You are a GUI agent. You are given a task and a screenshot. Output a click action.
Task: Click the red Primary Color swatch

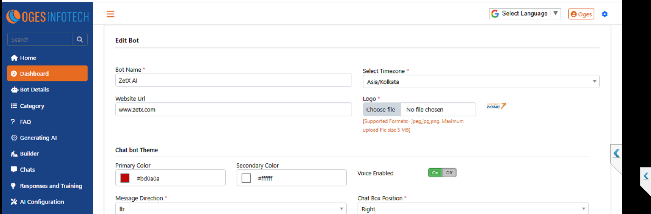click(x=125, y=178)
